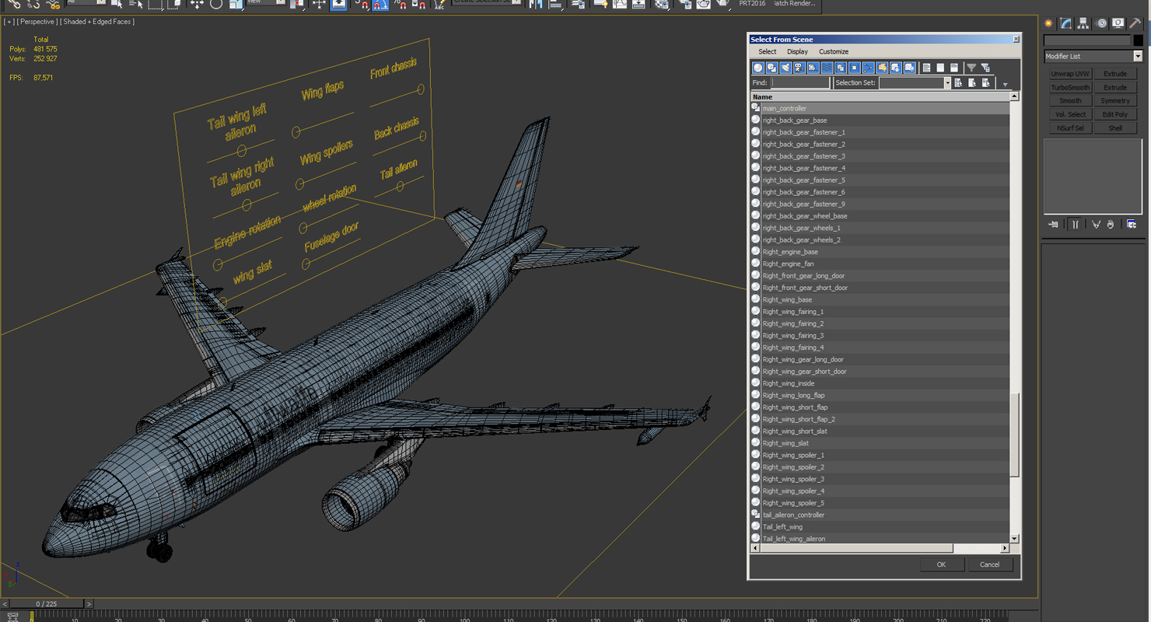This screenshot has width=1151, height=622.
Task: Click the Select None icon in dialog toolbar
Action: (x=940, y=68)
